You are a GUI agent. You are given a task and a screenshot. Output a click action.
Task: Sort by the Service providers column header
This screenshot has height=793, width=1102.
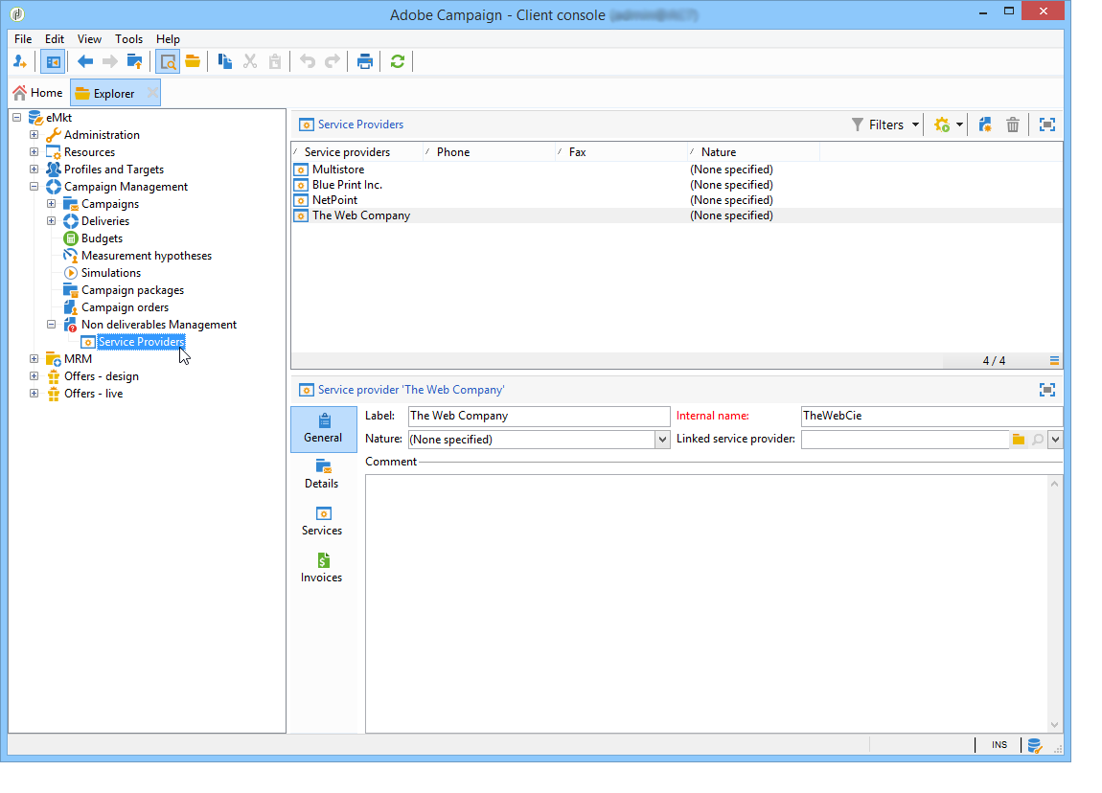tap(357, 151)
